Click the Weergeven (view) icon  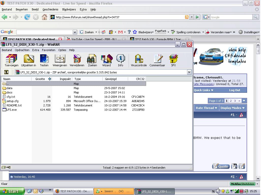[60, 60]
